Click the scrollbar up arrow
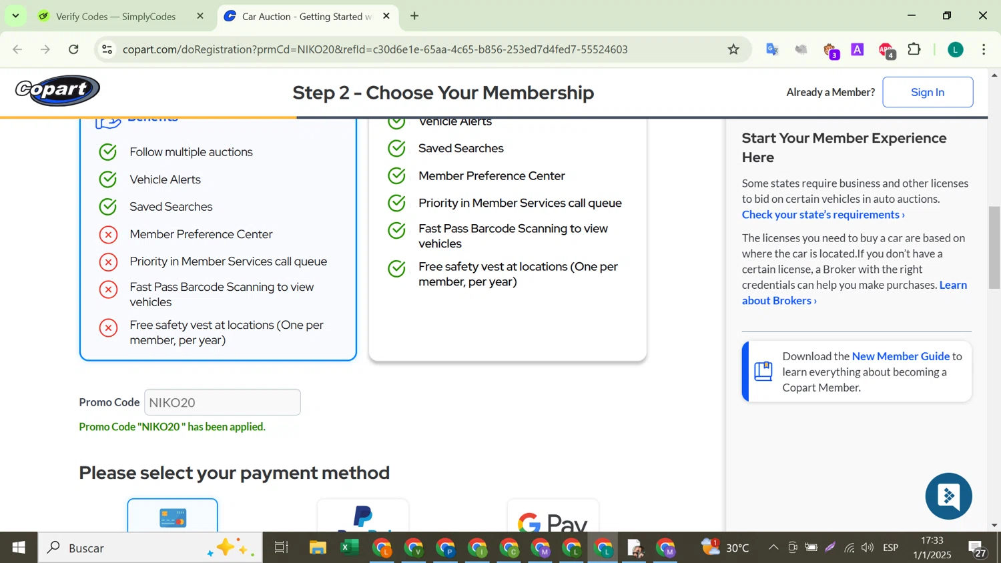This screenshot has width=1001, height=563. [x=994, y=75]
